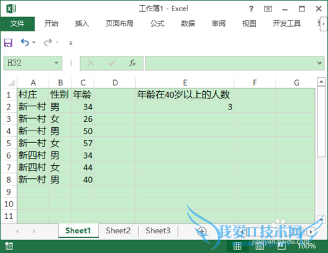This screenshot has width=328, height=253.
Task: Select row 11 header
Action: 9,216
